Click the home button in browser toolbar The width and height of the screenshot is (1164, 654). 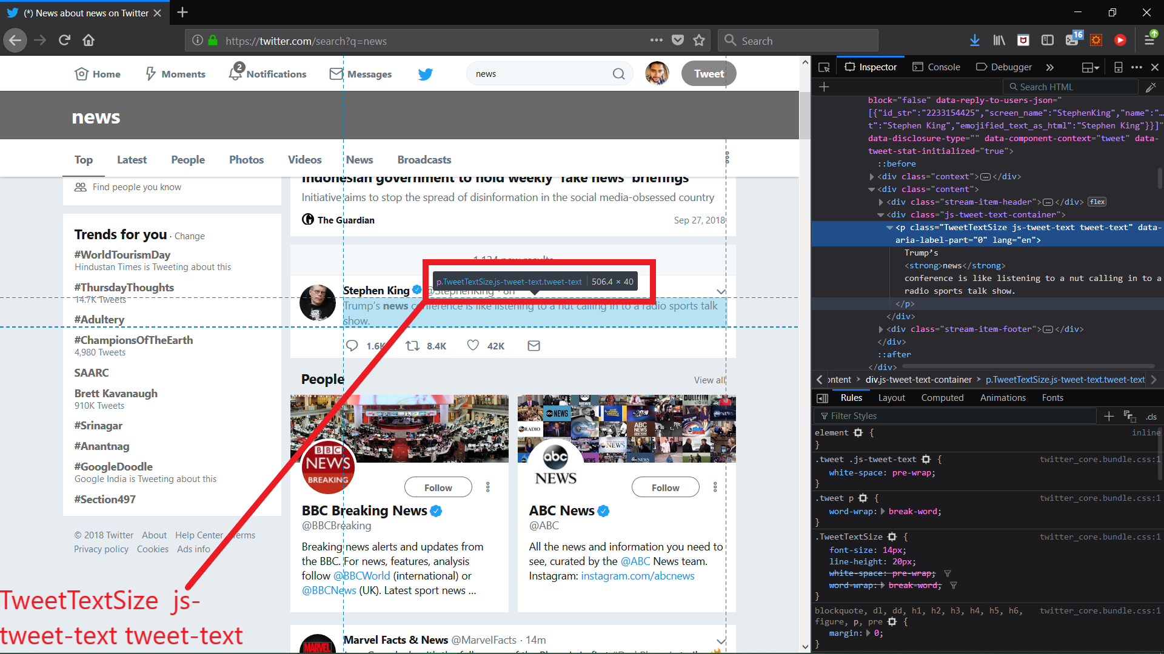89,41
